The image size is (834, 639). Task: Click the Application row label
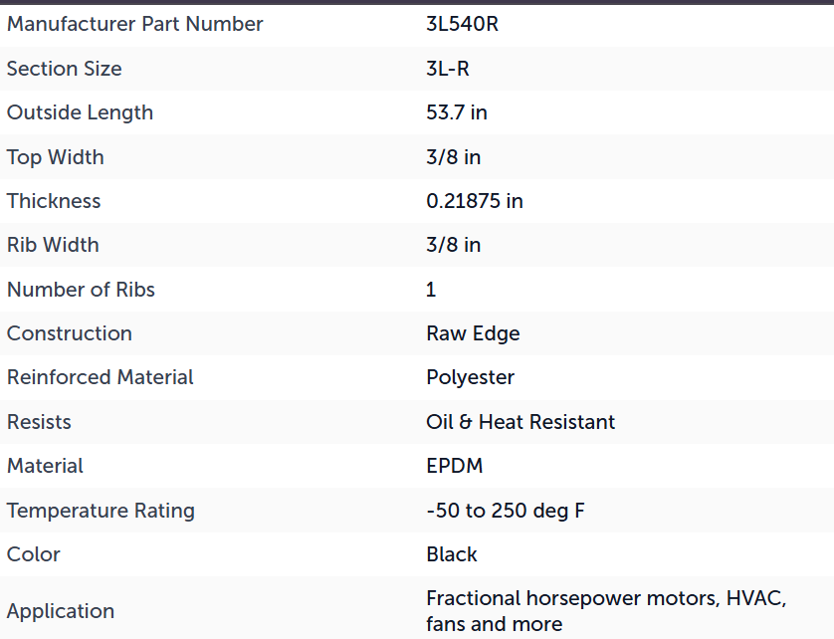61,611
